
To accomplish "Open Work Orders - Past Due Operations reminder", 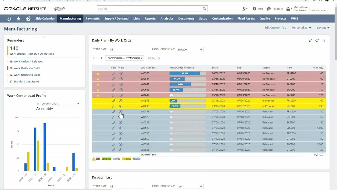I will coord(32,54).
